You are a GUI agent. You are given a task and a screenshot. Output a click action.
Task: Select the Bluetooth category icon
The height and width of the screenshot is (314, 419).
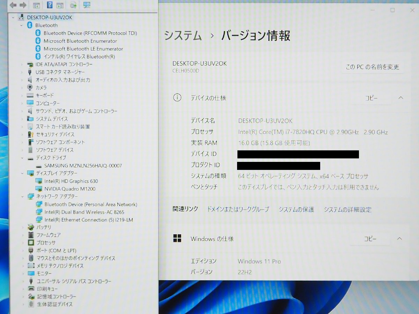click(x=30, y=25)
